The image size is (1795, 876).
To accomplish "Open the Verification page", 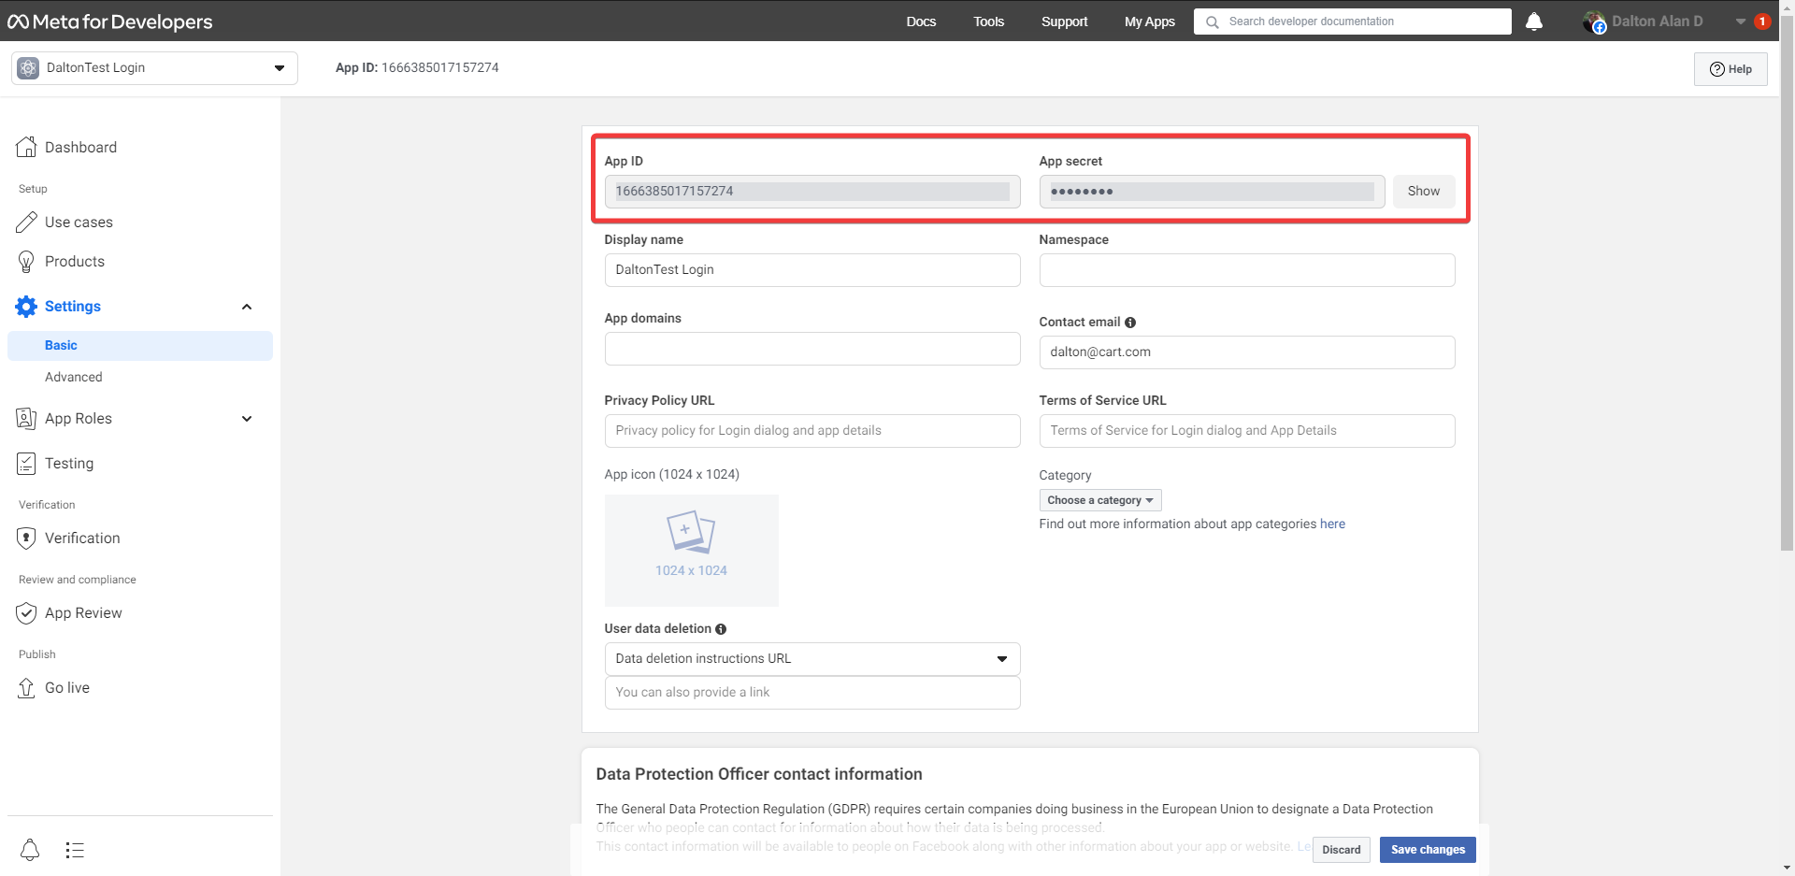I will coord(82,538).
